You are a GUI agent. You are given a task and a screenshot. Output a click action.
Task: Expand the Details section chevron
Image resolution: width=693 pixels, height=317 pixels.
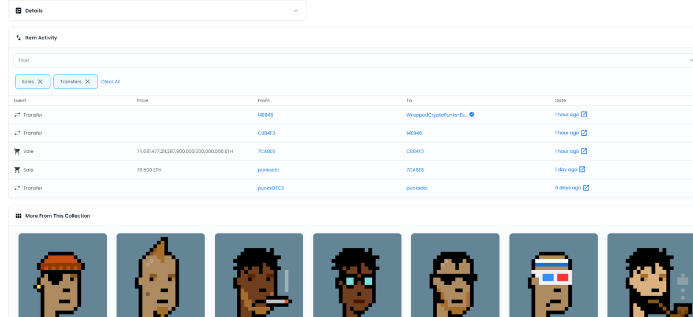tap(296, 11)
